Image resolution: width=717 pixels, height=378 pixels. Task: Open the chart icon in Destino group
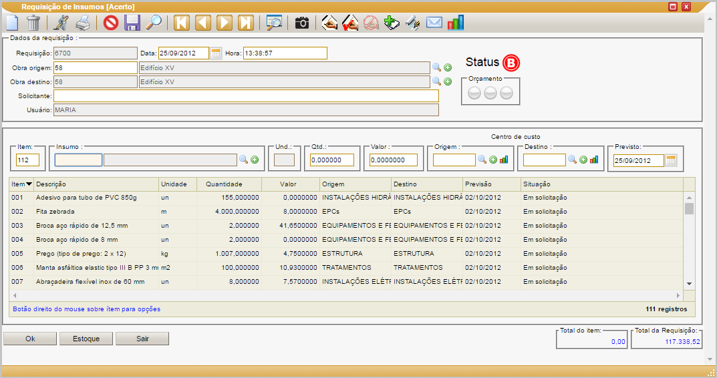coord(594,160)
